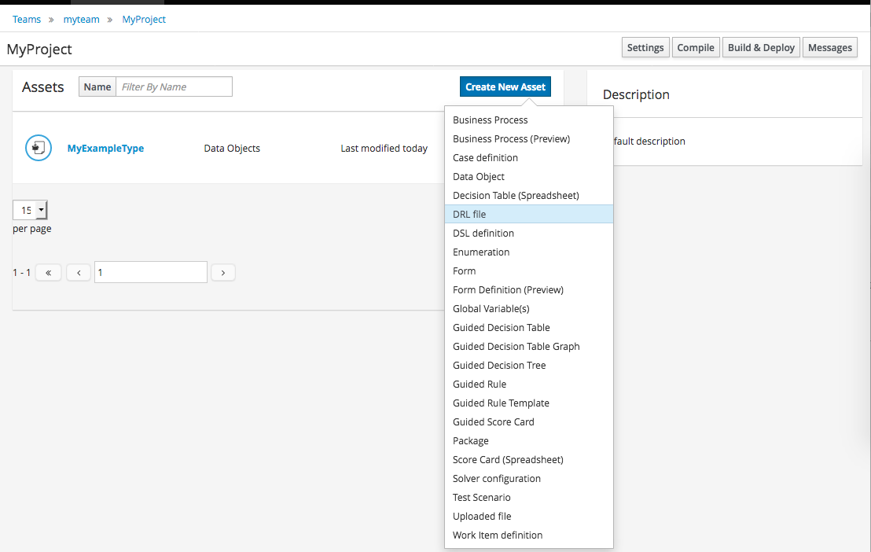Click the Build & Deploy button
This screenshot has height=552, width=871.
coord(761,48)
